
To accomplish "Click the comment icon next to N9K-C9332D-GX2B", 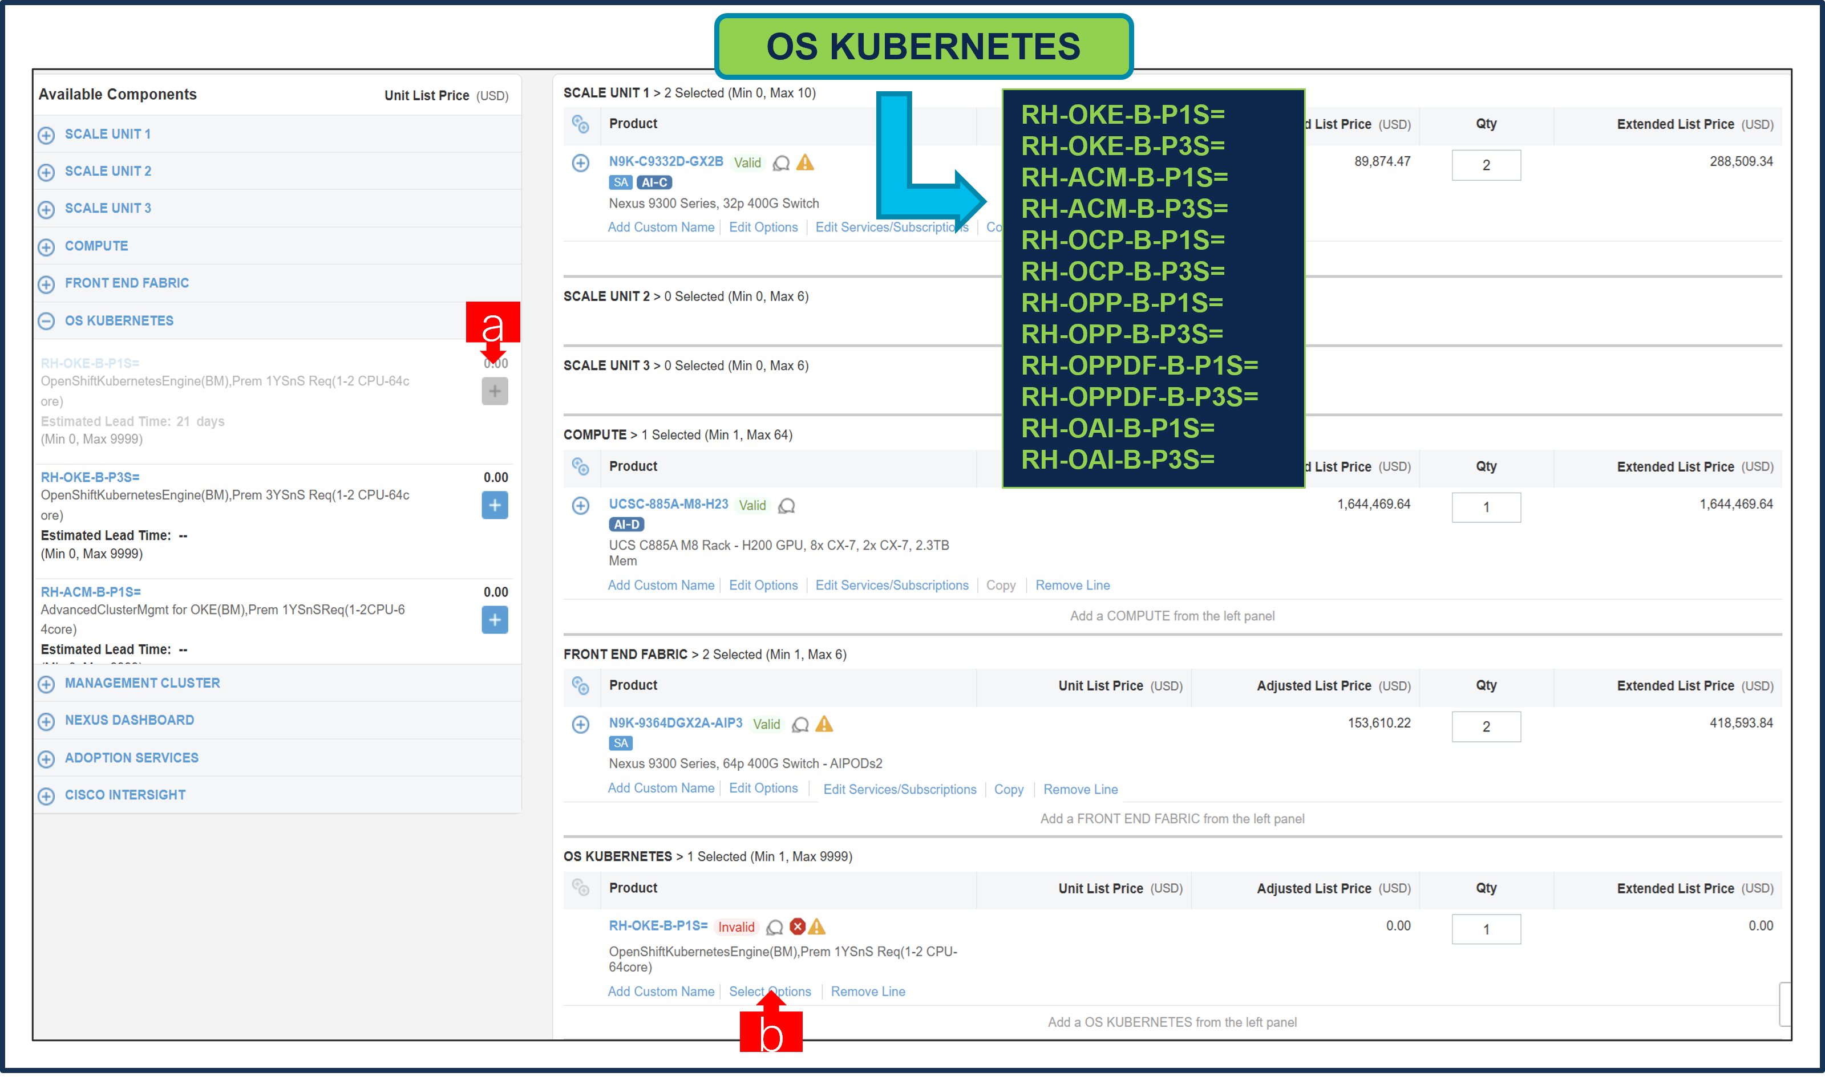I will 780,163.
